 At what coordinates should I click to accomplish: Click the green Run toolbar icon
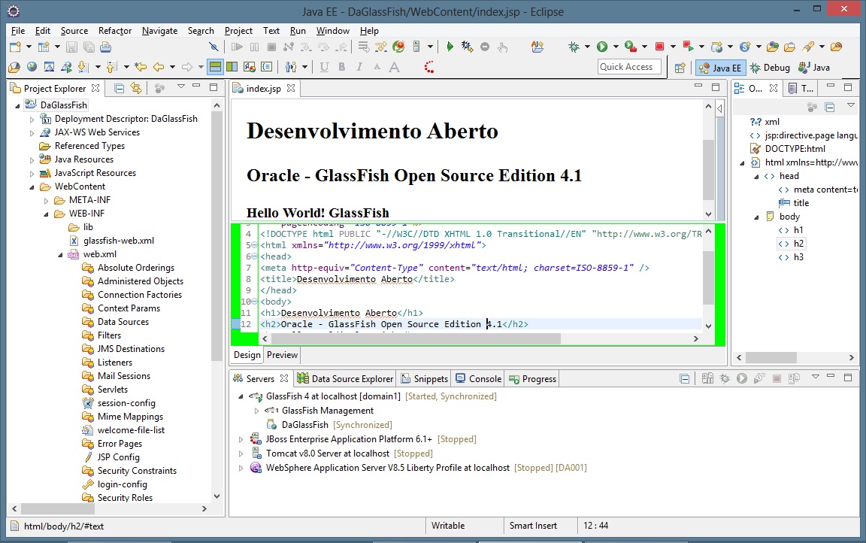[x=602, y=47]
